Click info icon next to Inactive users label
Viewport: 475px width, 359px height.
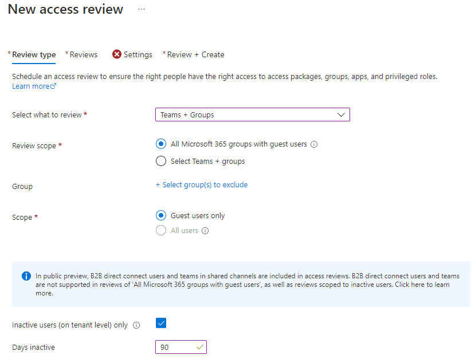[136, 325]
